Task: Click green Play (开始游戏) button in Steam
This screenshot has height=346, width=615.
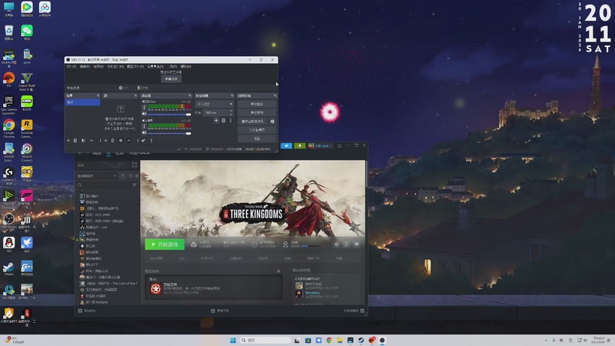Action: pos(165,245)
